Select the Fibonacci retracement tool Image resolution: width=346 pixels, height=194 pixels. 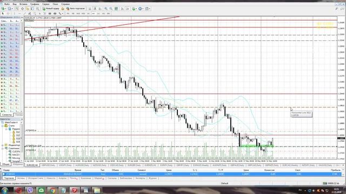point(35,13)
